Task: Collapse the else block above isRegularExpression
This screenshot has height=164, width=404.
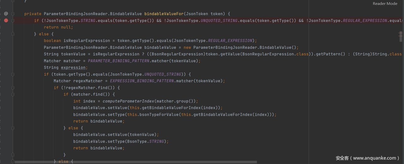Action: click(13, 34)
